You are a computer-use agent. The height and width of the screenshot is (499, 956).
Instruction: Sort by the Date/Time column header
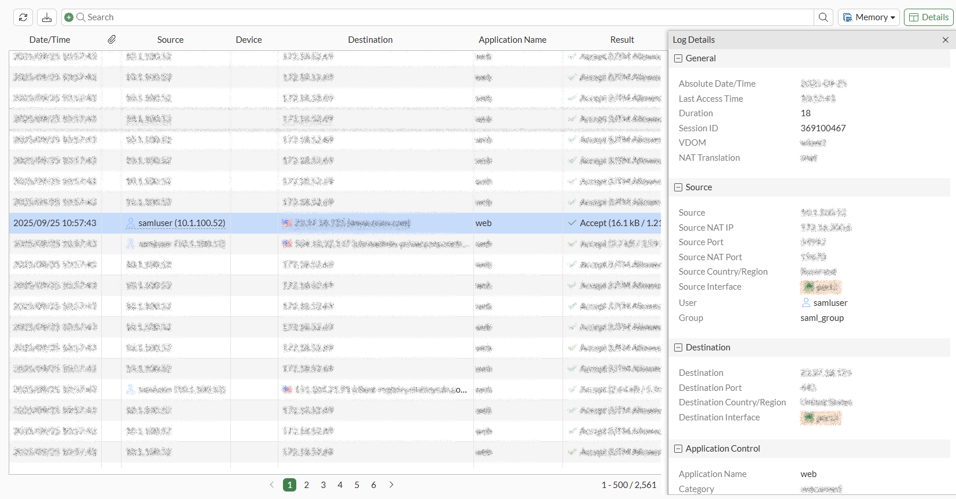(50, 40)
